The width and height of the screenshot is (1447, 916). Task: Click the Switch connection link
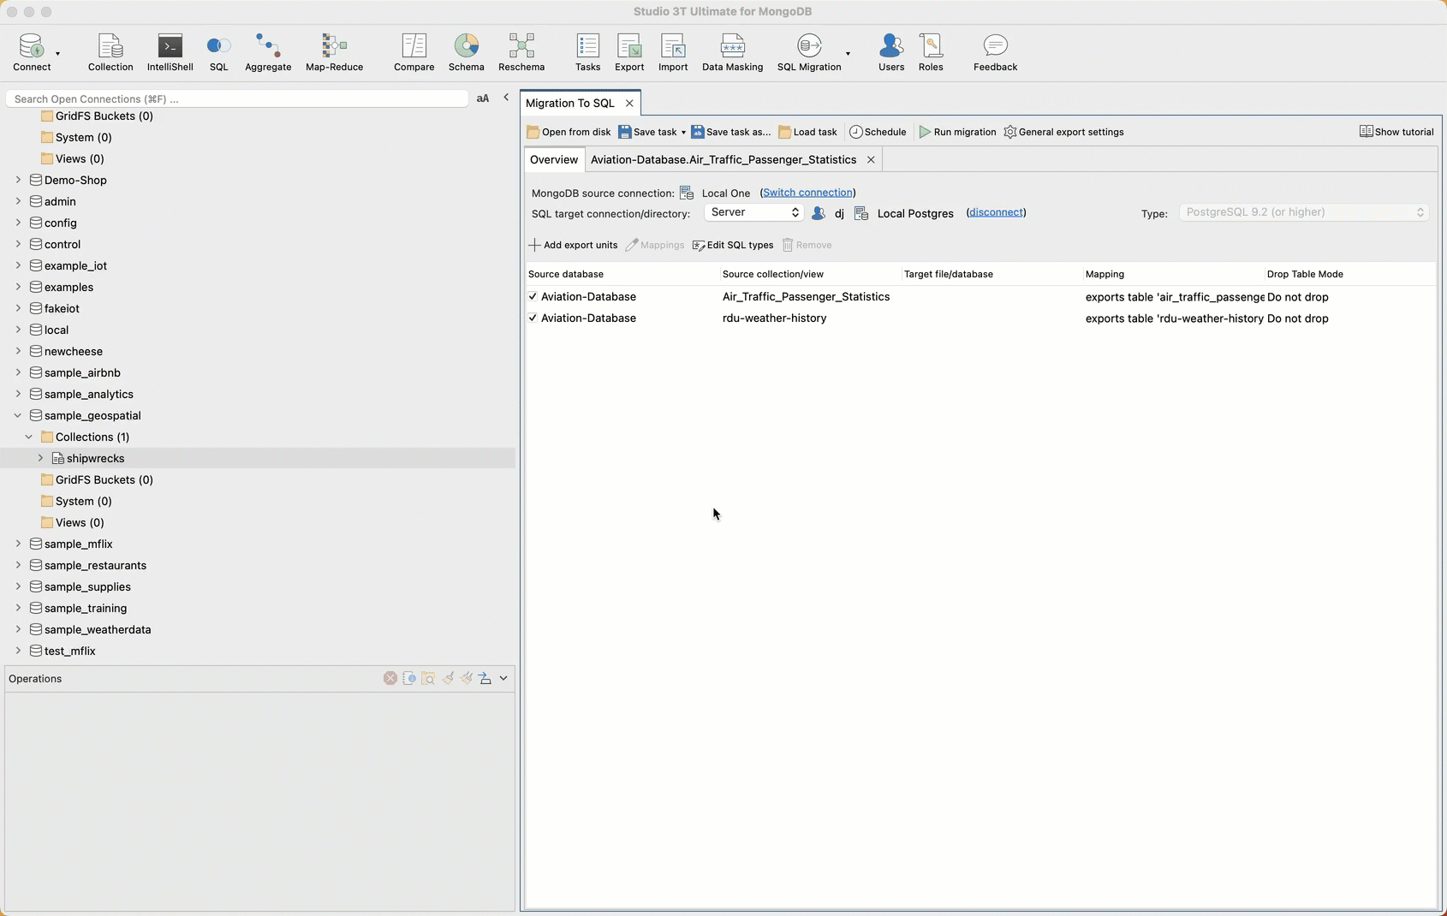coord(807,193)
